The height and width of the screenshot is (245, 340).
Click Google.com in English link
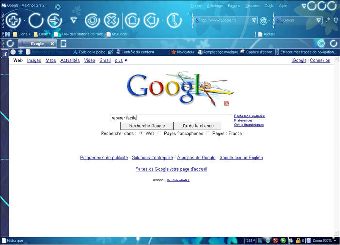pos(241,158)
